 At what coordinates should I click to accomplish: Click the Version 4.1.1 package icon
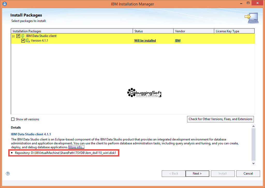tap(28, 41)
